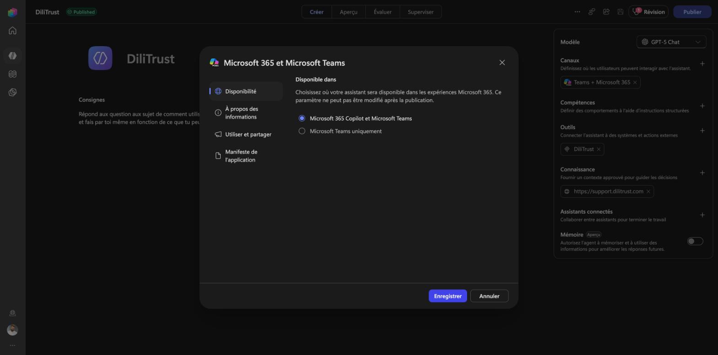Open the Révision panel button
The height and width of the screenshot is (355, 718).
(648, 12)
